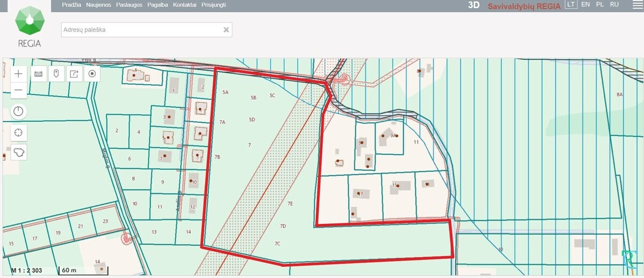Clear the address search with X
644x278 pixels.
226,30
